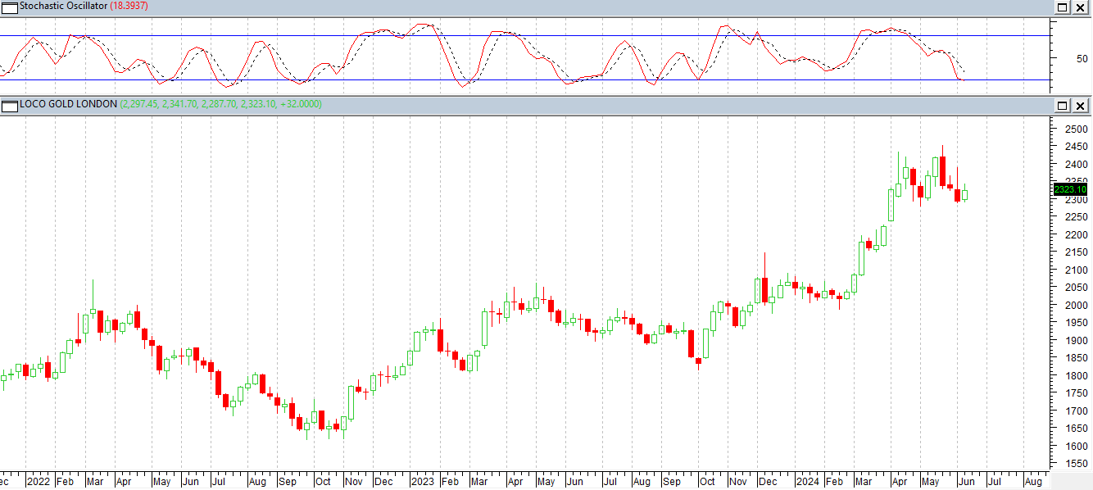The width and height of the screenshot is (1093, 490).
Task: Click the 2024 year label on date axis
Action: (807, 482)
